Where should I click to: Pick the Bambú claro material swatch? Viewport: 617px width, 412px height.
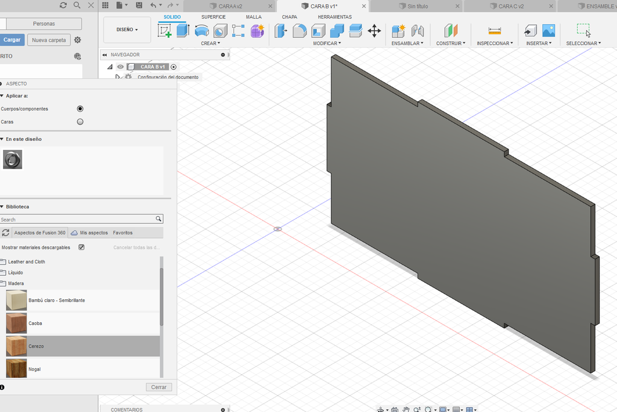point(16,300)
